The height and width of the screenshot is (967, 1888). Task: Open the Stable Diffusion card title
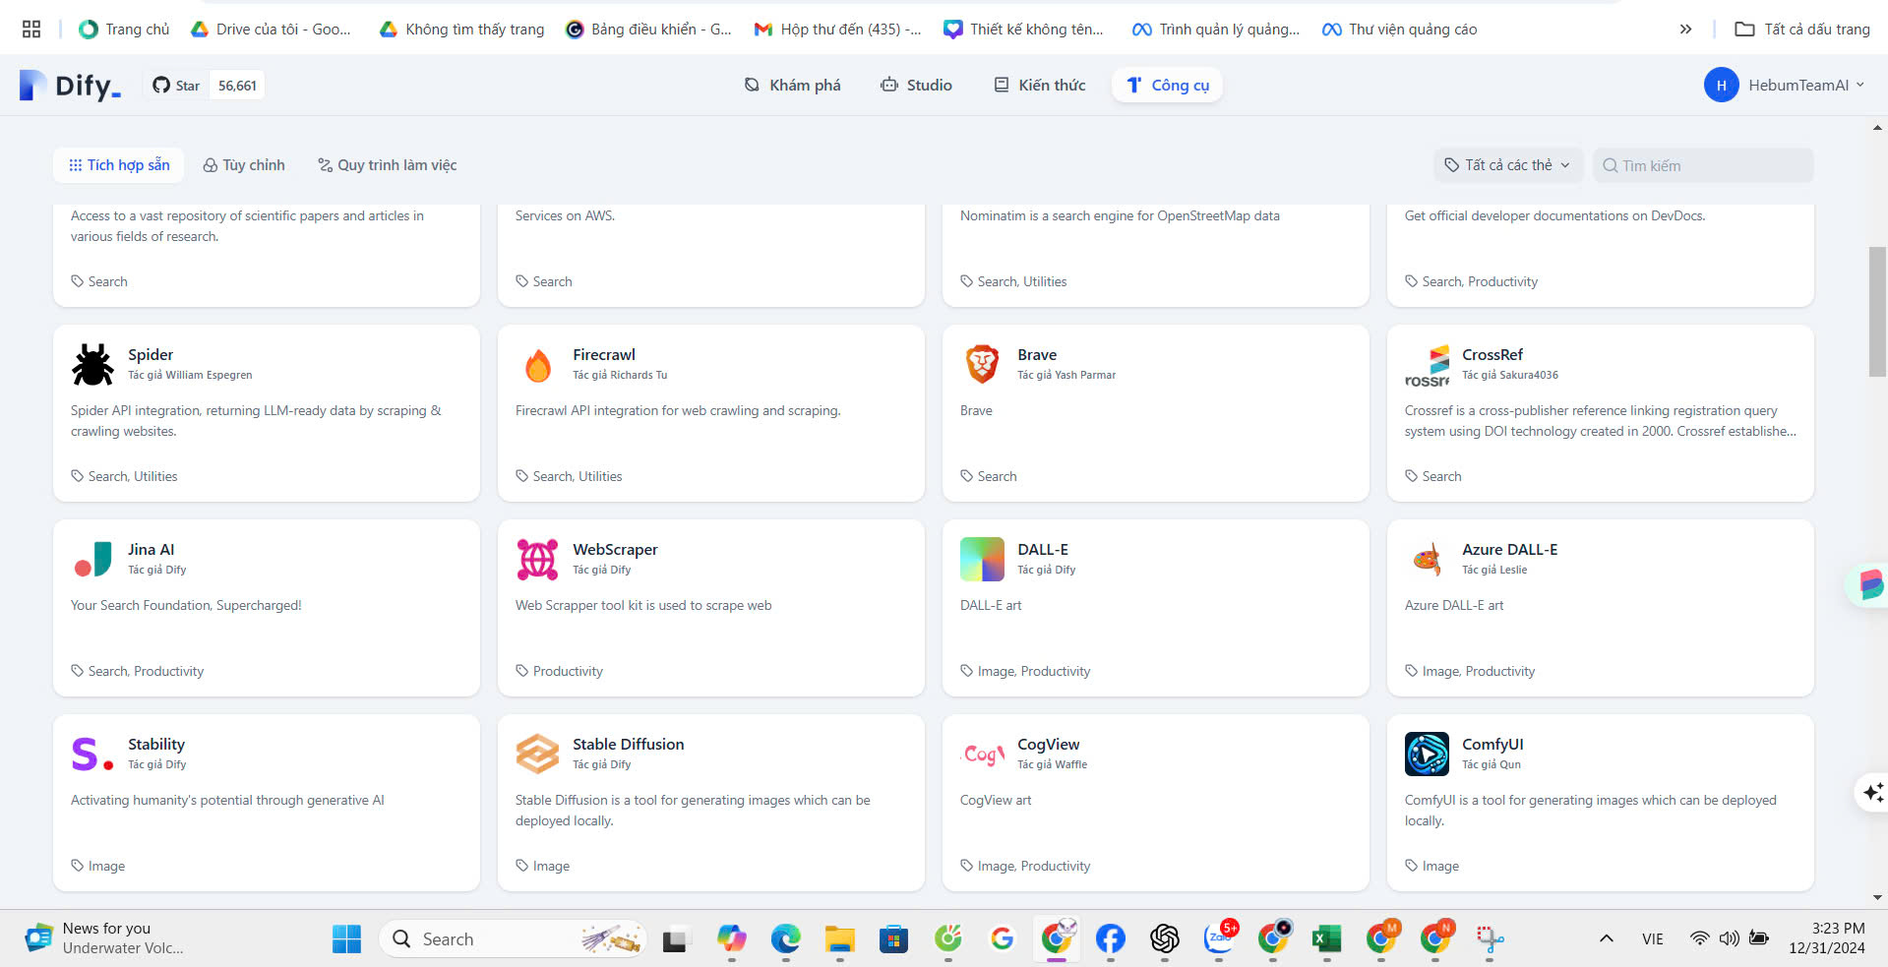[629, 745]
